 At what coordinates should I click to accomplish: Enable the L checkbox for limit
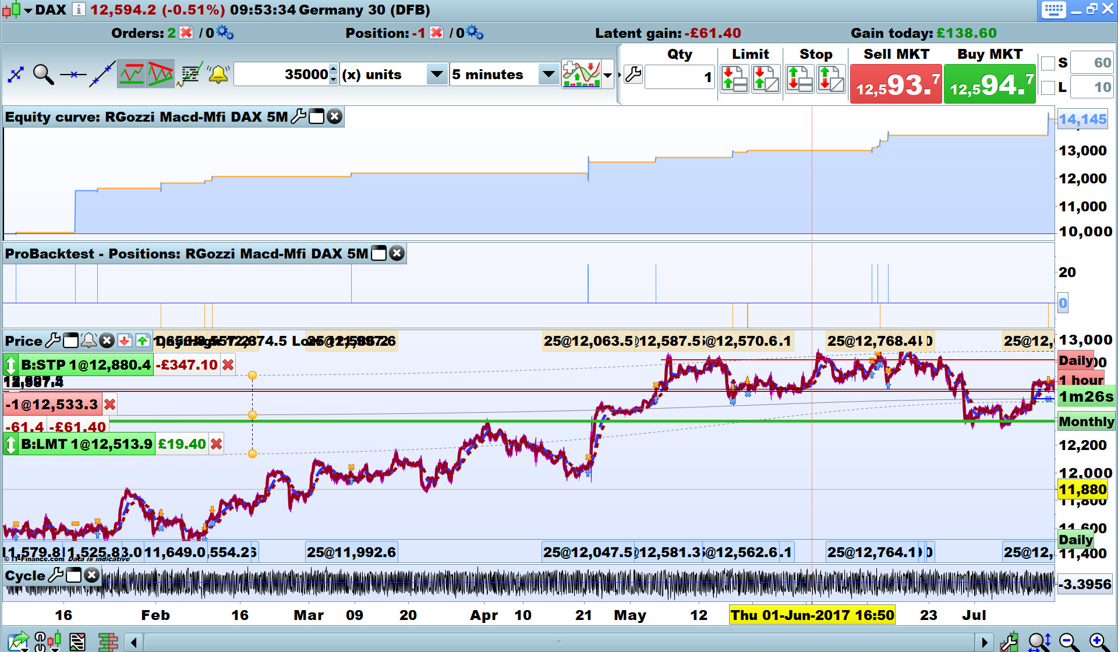pos(1048,87)
